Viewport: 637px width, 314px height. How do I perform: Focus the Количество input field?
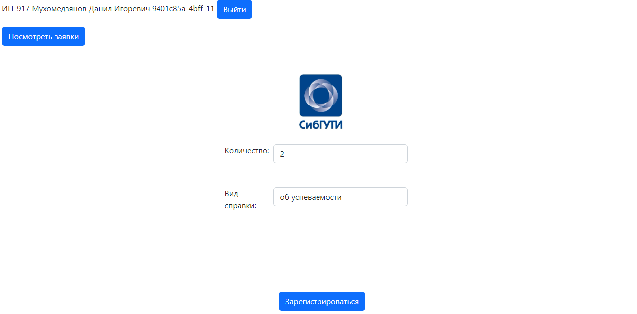tap(340, 154)
